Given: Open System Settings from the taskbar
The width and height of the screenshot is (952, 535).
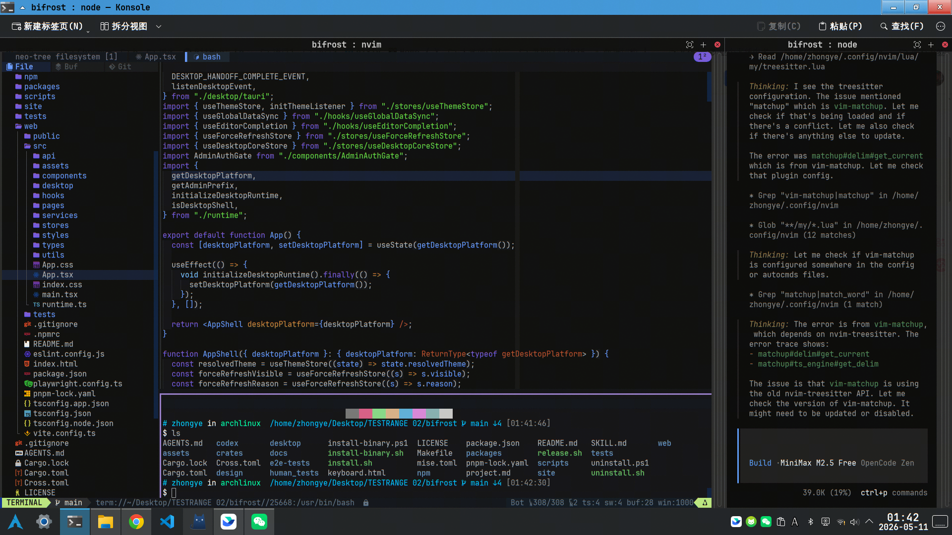Looking at the screenshot, I should (x=44, y=522).
